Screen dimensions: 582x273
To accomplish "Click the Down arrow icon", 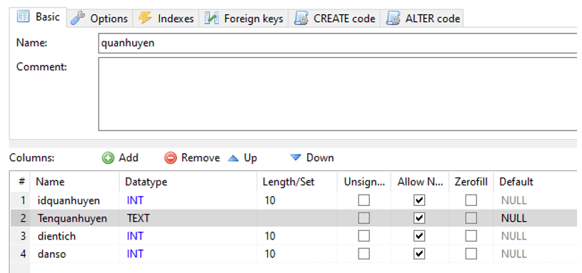I will [296, 158].
